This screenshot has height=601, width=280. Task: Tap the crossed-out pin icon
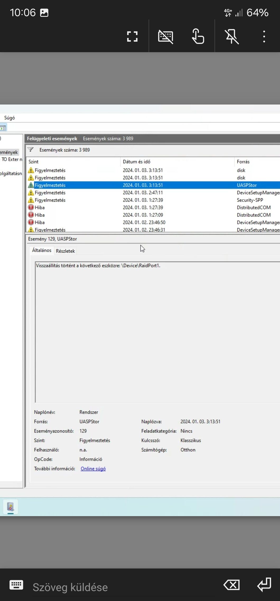[x=232, y=36]
